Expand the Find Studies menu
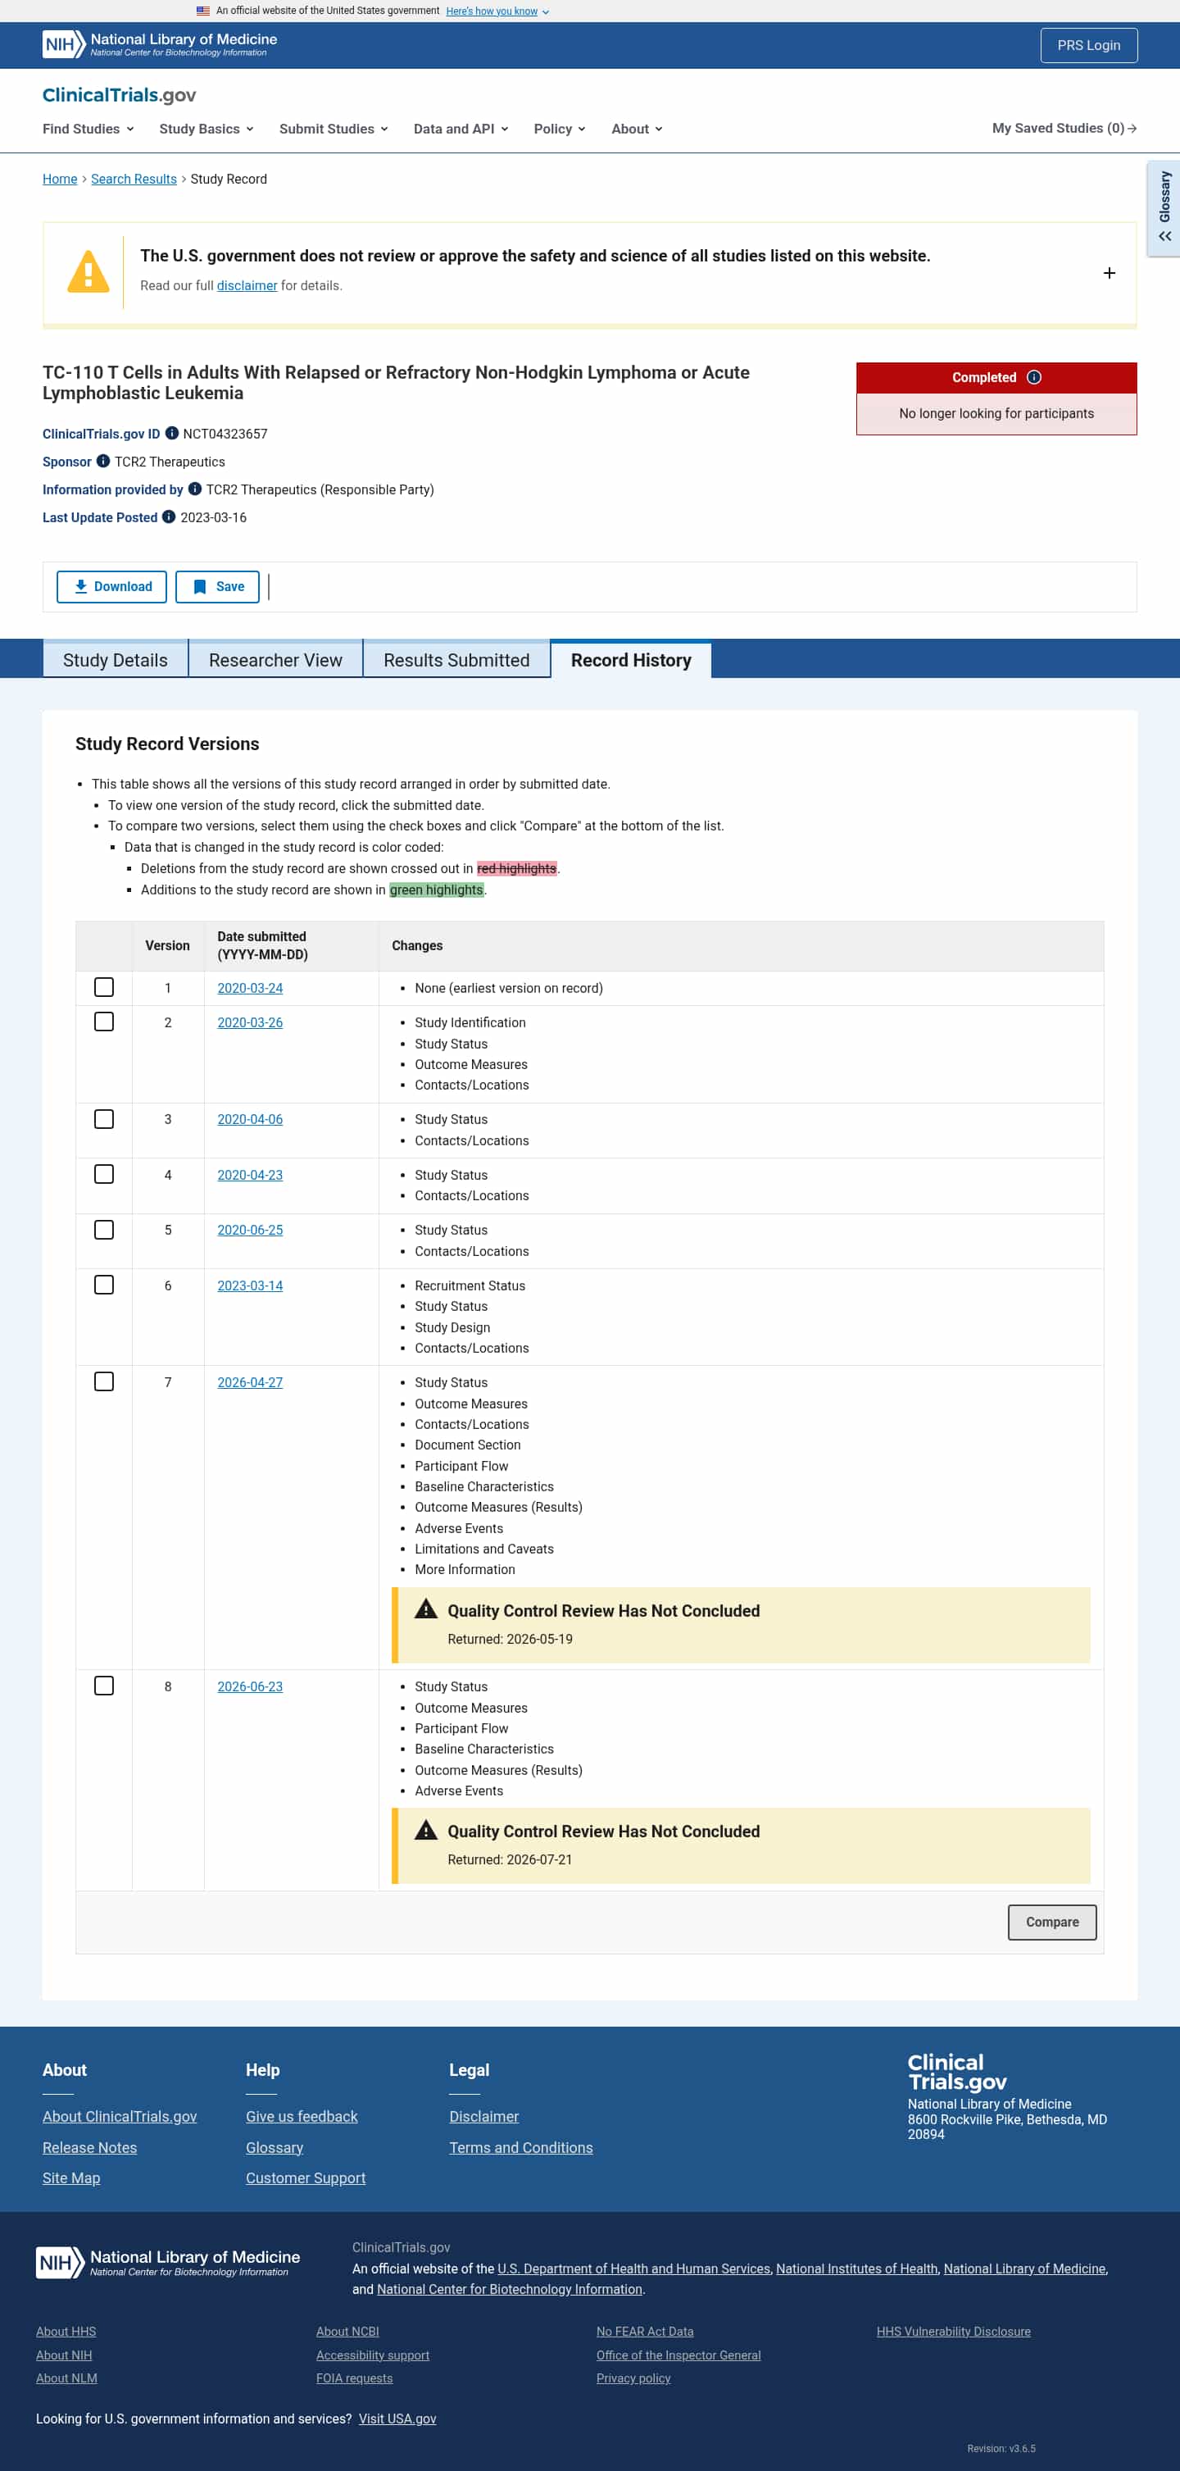 point(88,129)
